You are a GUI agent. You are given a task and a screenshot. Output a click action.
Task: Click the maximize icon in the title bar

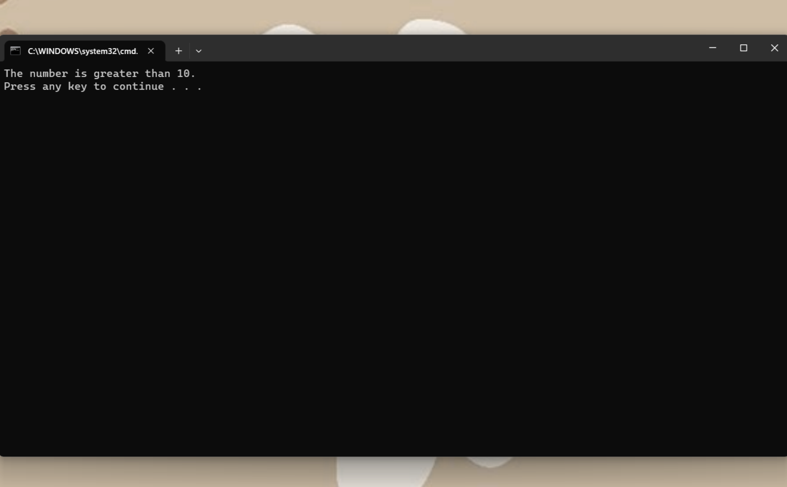[743, 48]
